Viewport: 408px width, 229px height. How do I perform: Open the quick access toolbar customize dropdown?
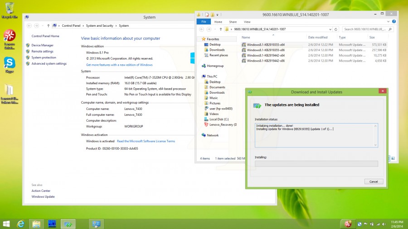(217, 15)
